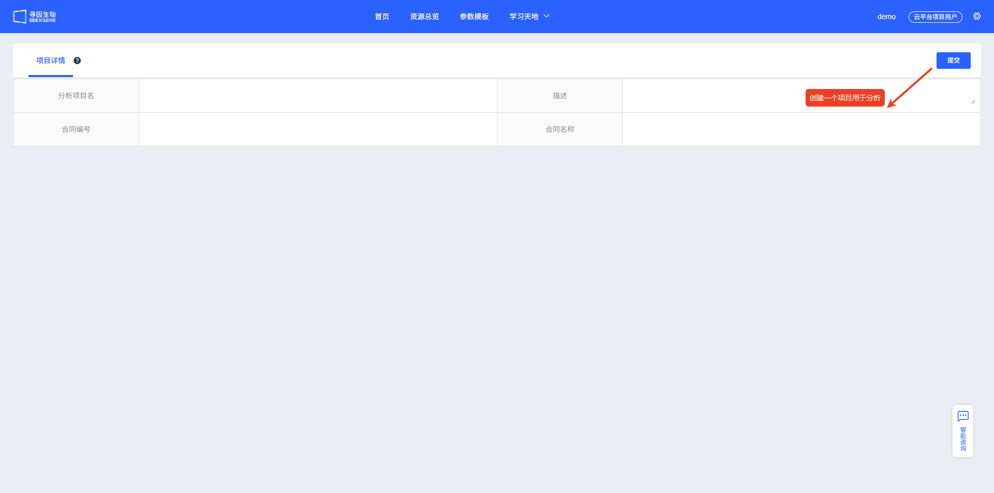Open the settings gear icon
The width and height of the screenshot is (994, 493).
pos(977,17)
